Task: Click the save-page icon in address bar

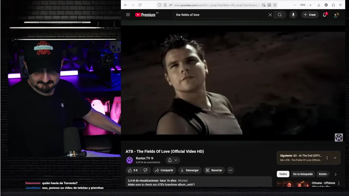Action: pyautogui.click(x=269, y=5)
